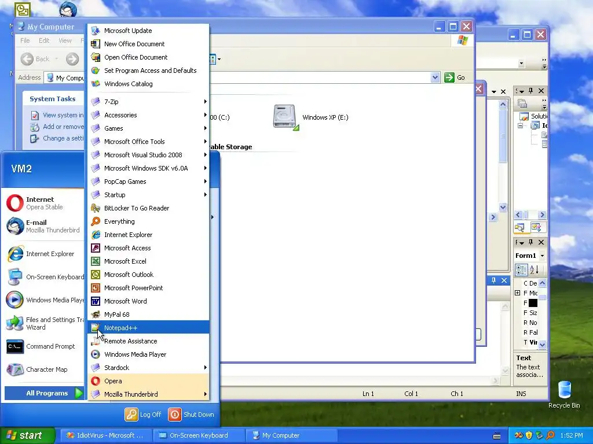The height and width of the screenshot is (444, 593).
Task: Expand Microsoft Office Tools folder
Action: 148,142
